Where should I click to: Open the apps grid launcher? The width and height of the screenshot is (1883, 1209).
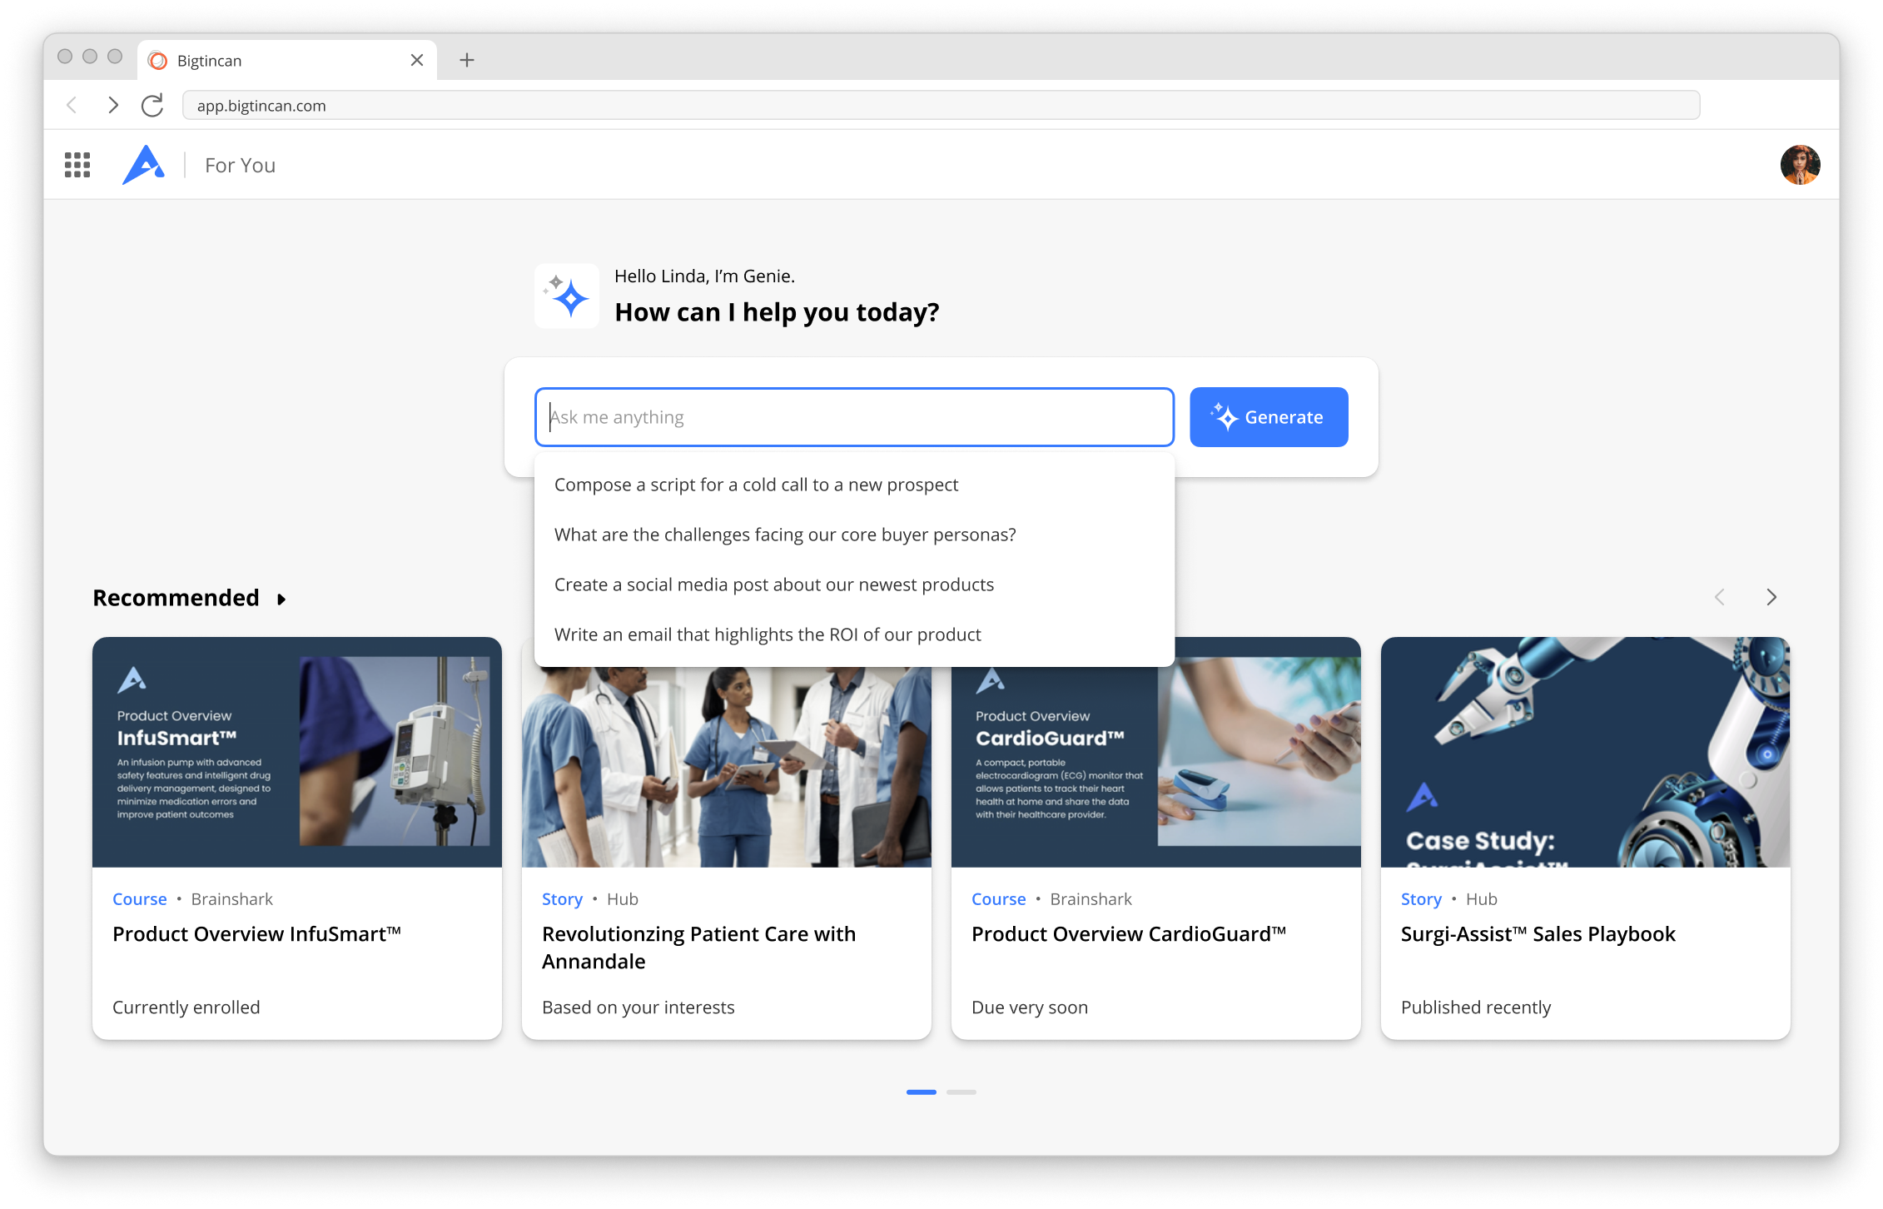pos(77,164)
